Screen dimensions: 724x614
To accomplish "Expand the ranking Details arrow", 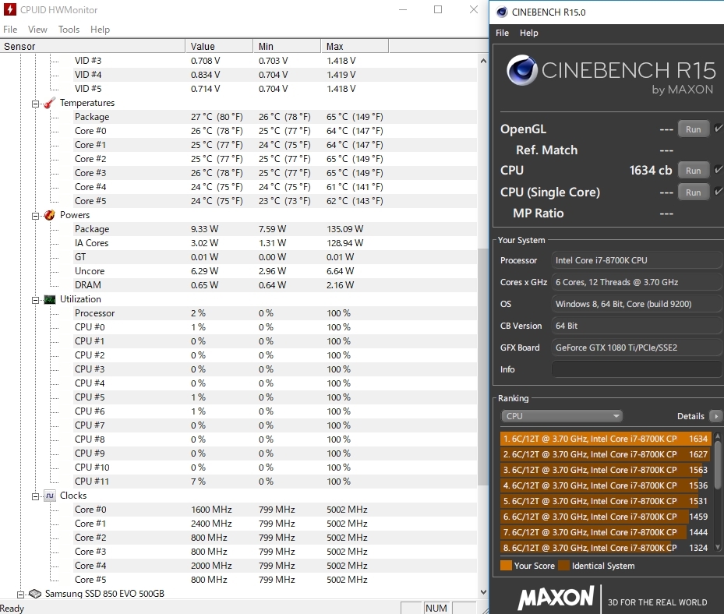I will [715, 416].
